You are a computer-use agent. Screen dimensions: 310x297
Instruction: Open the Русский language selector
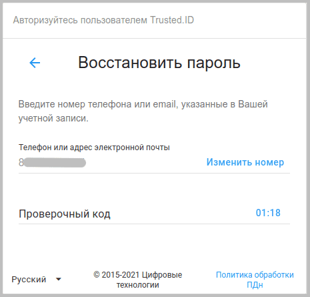[x=37, y=280]
